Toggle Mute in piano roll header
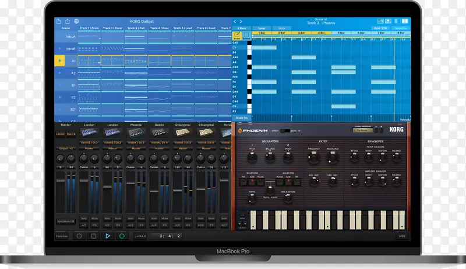 281,28
